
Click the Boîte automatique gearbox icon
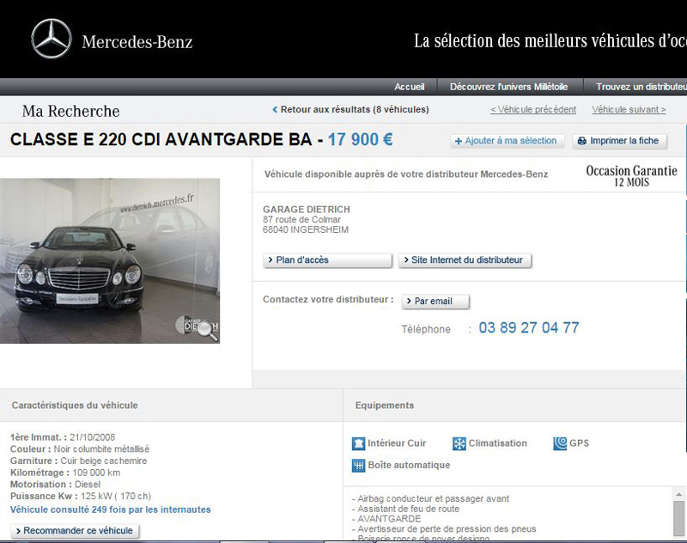358,466
